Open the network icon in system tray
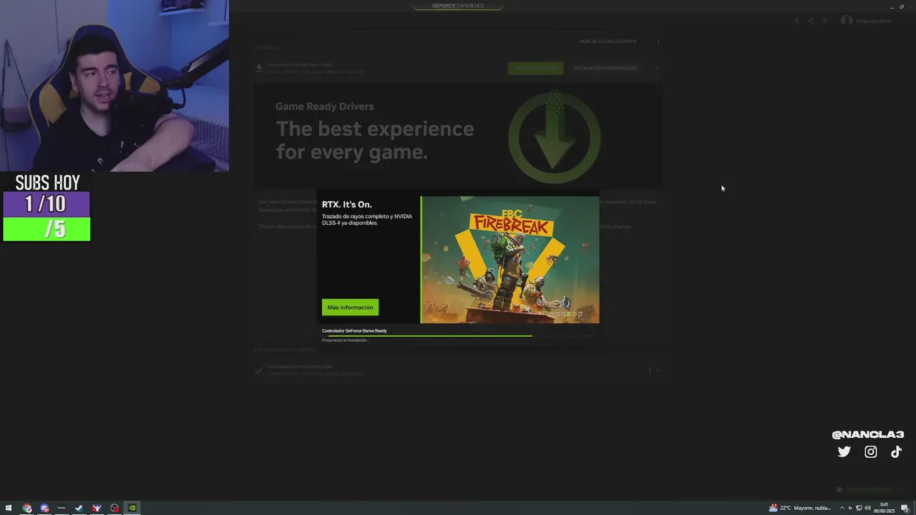 tap(859, 508)
